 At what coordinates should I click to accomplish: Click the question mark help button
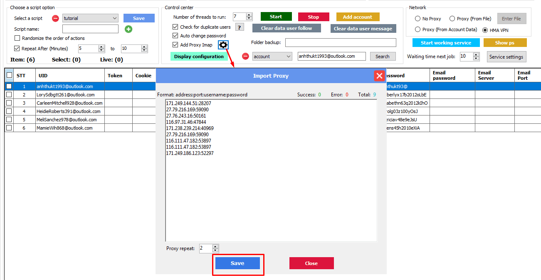coord(240,27)
